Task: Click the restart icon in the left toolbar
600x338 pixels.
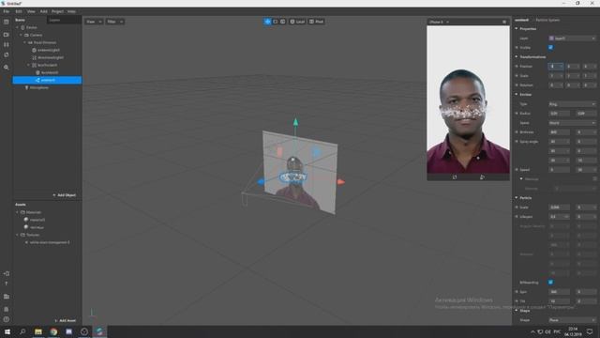Action: (x=7, y=54)
